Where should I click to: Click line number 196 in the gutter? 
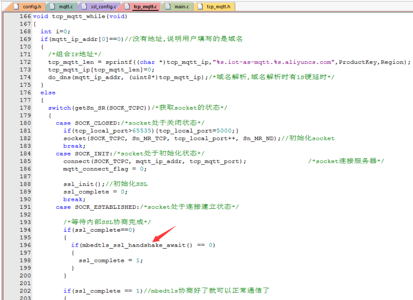point(25,245)
